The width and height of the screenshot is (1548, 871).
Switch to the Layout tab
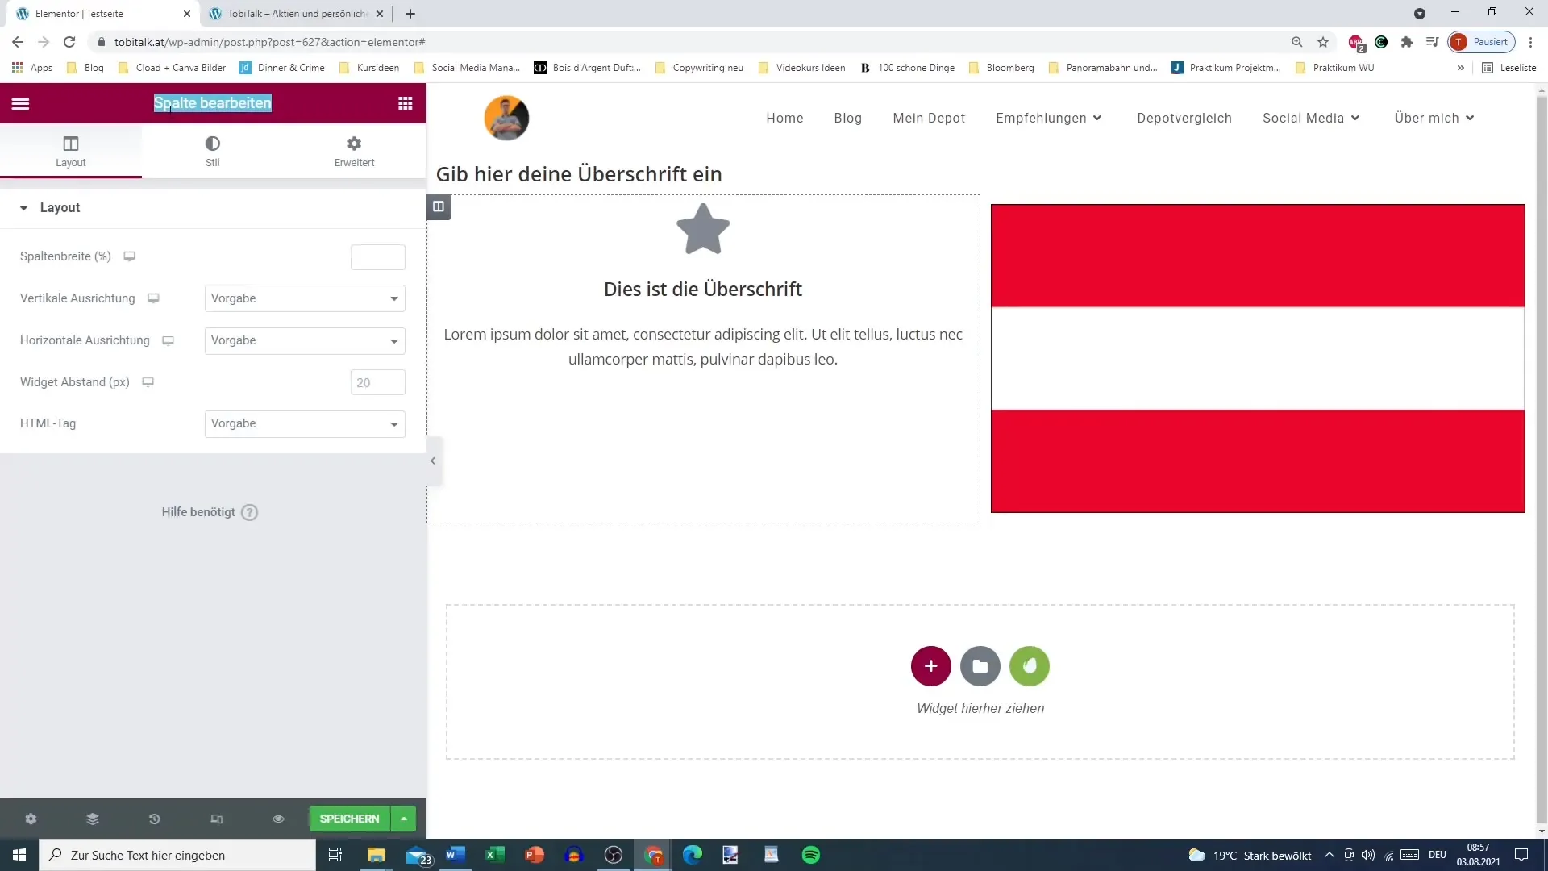pyautogui.click(x=71, y=152)
